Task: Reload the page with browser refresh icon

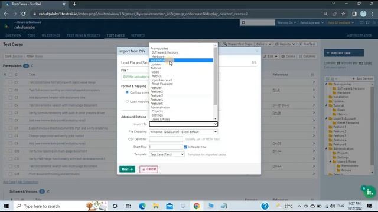Action: pyautogui.click(x=24, y=14)
